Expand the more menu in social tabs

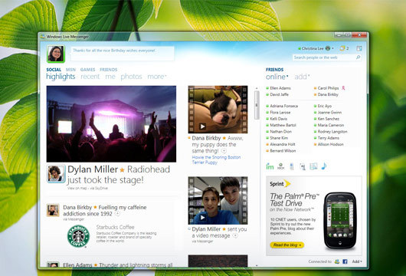coord(156,77)
